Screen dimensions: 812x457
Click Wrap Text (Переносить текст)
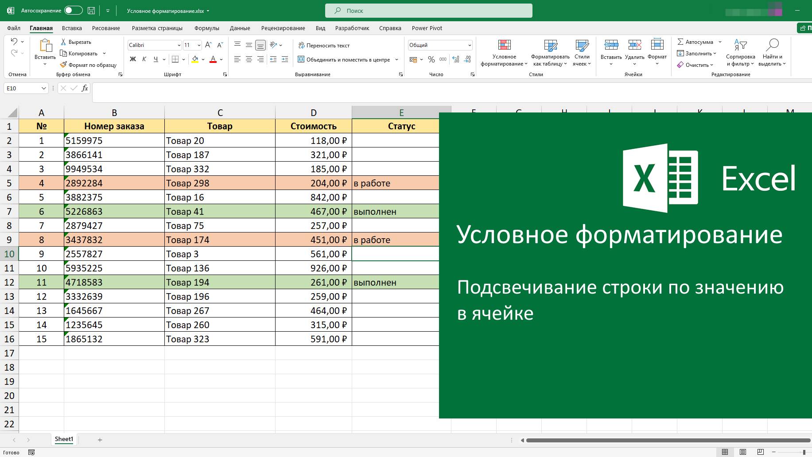pyautogui.click(x=324, y=45)
